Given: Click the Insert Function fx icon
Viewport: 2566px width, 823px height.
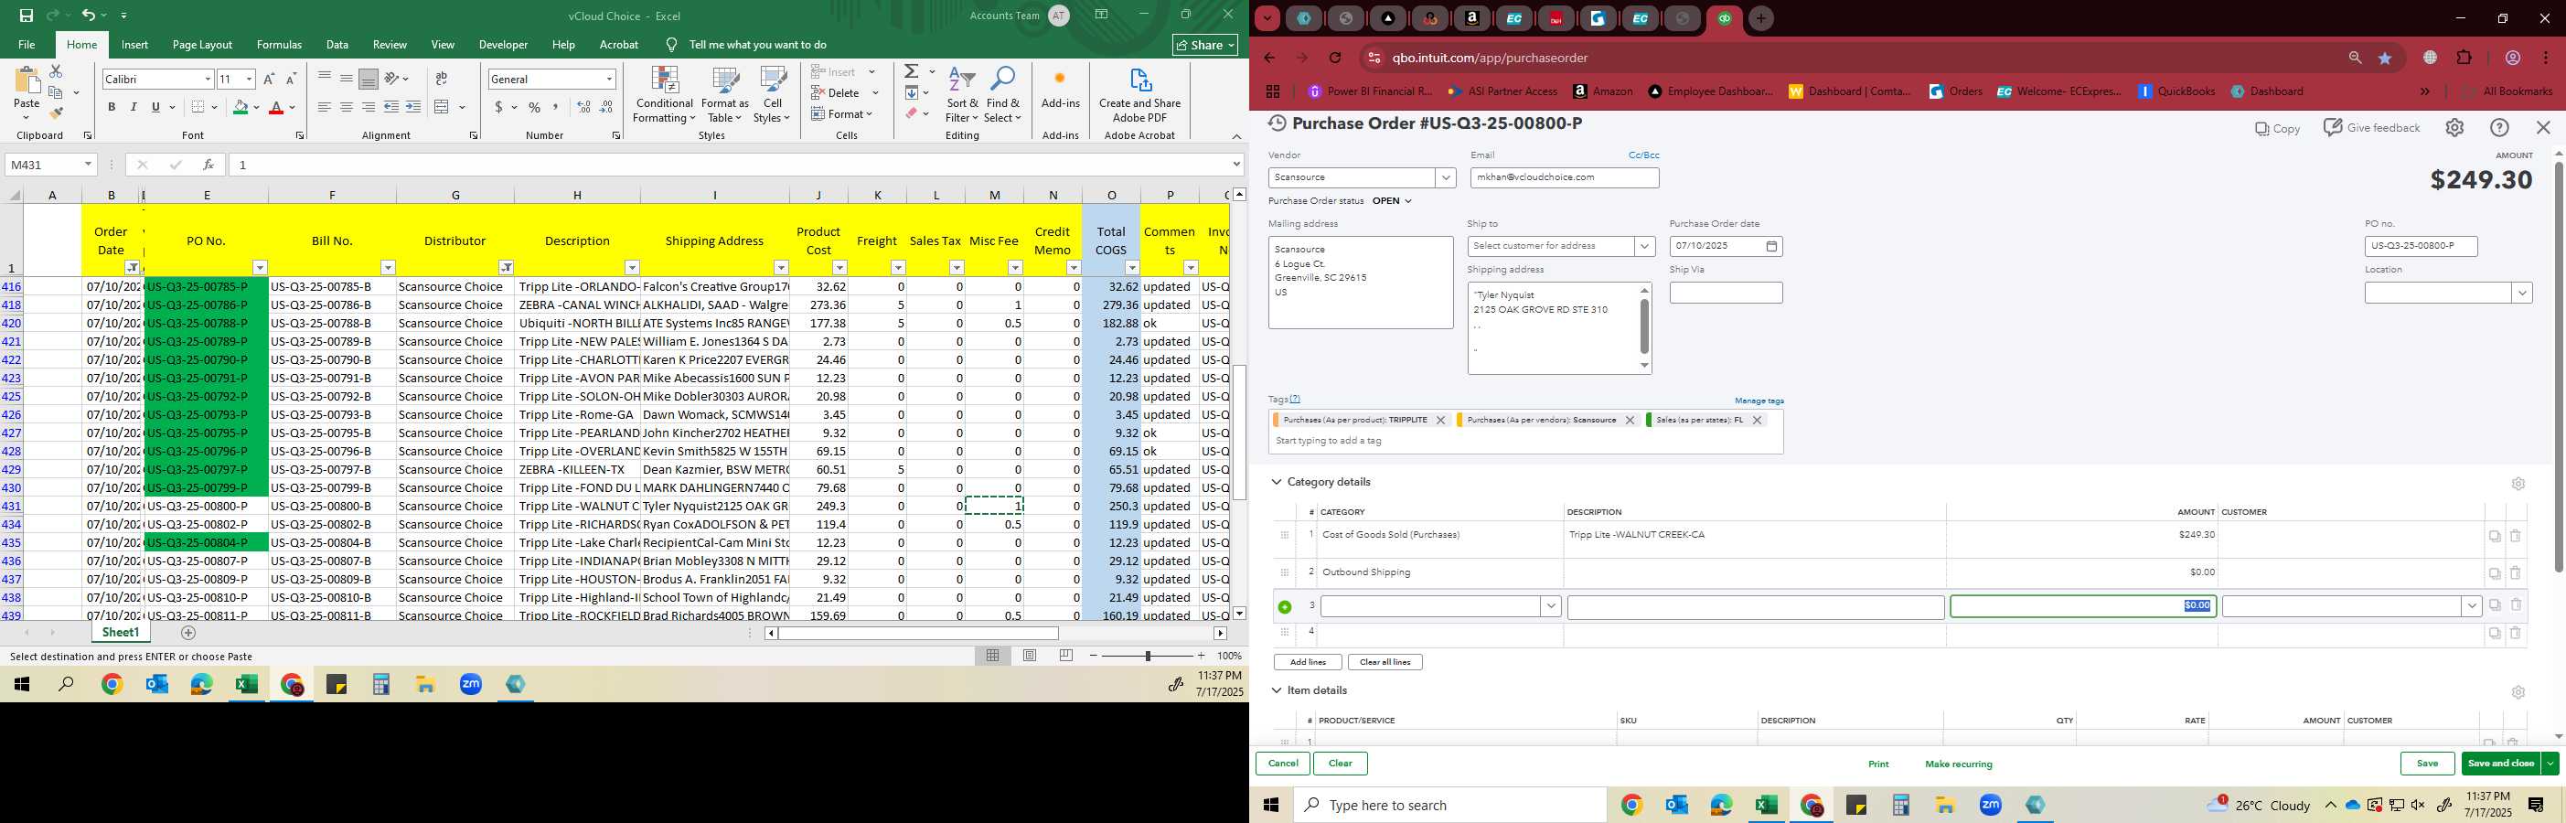Looking at the screenshot, I should pos(208,165).
